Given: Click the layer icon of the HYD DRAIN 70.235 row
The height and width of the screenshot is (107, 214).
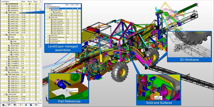Looking at the screenshot, I should [x=9, y=72].
